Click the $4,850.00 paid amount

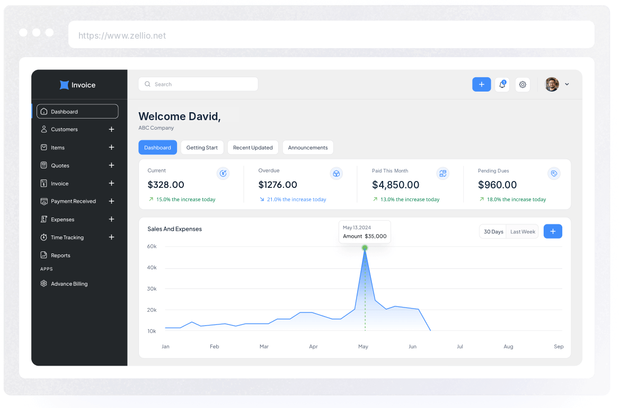[x=395, y=185]
